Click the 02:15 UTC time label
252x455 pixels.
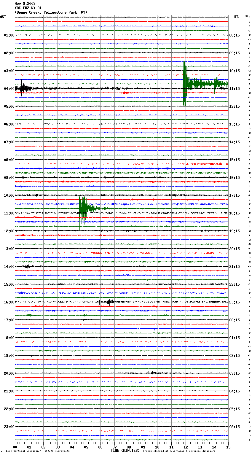[x=235, y=356]
